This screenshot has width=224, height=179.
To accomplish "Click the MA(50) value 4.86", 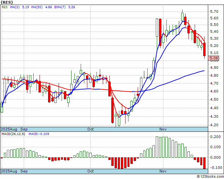I will pos(48,7).
